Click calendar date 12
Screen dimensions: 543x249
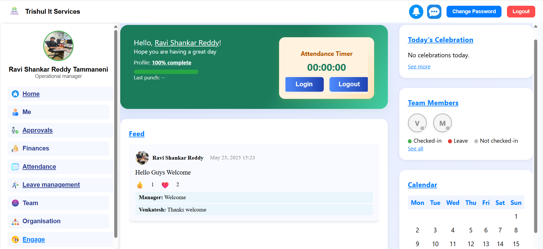pyautogui.click(x=471, y=244)
